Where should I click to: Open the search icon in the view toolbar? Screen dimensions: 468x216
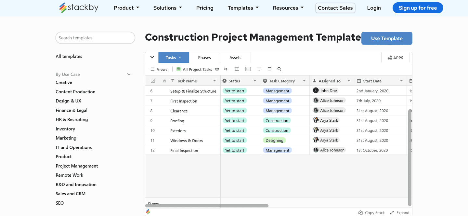pyautogui.click(x=279, y=69)
